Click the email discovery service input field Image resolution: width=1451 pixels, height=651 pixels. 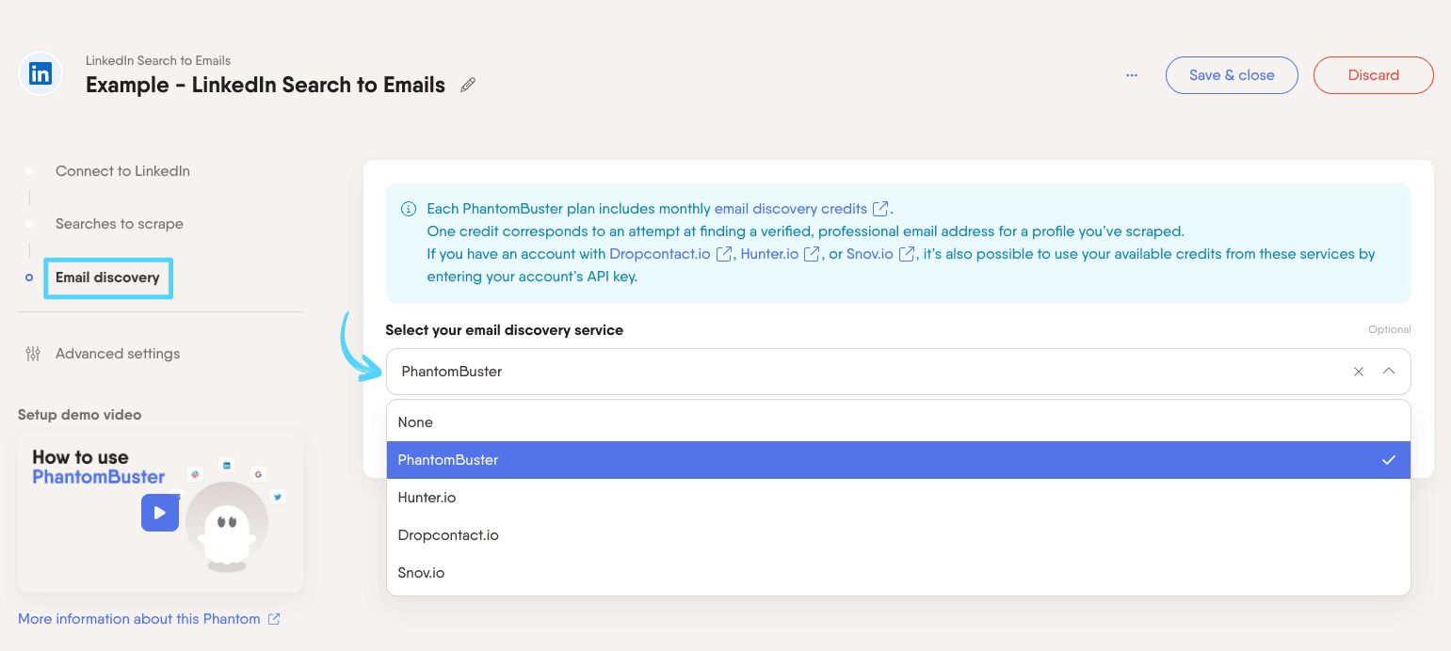[847, 372]
